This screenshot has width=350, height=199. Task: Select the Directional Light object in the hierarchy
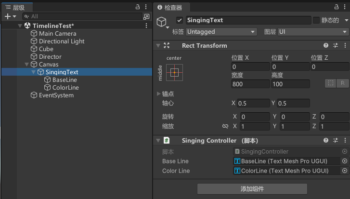point(61,41)
